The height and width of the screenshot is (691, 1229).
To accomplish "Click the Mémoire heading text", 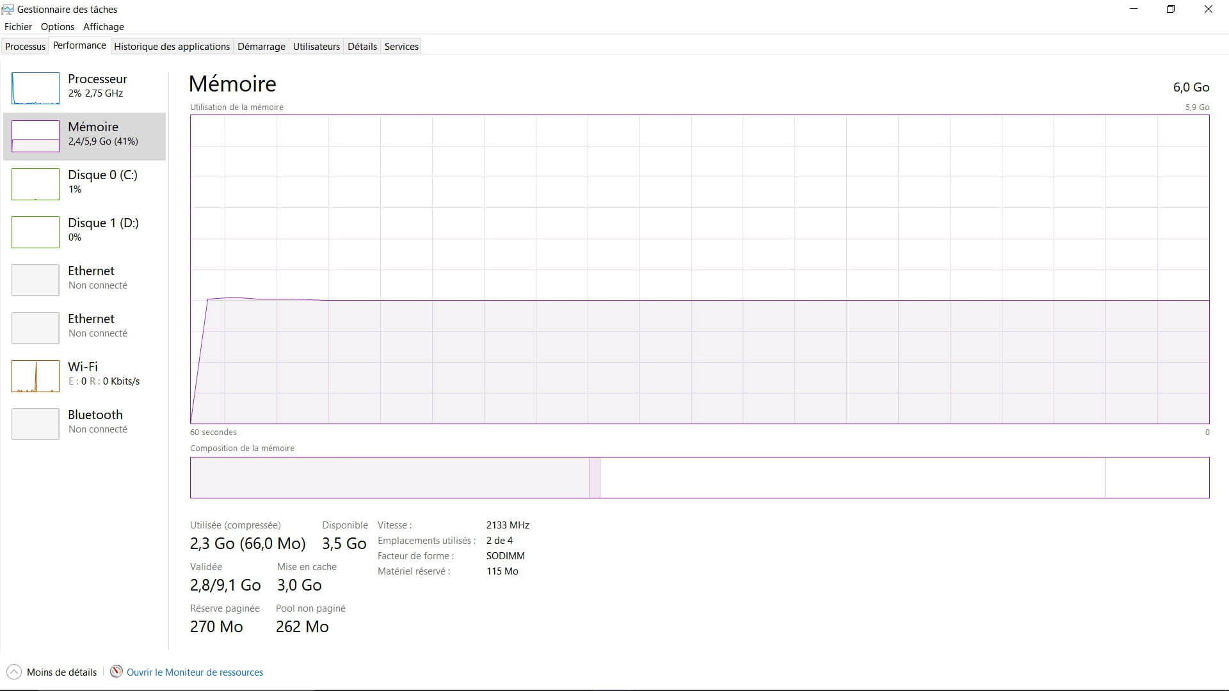I will [232, 84].
